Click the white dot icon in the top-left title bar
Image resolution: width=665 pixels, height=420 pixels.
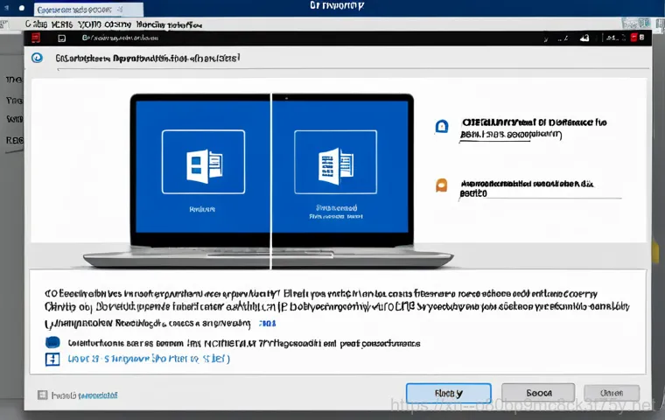(x=22, y=8)
